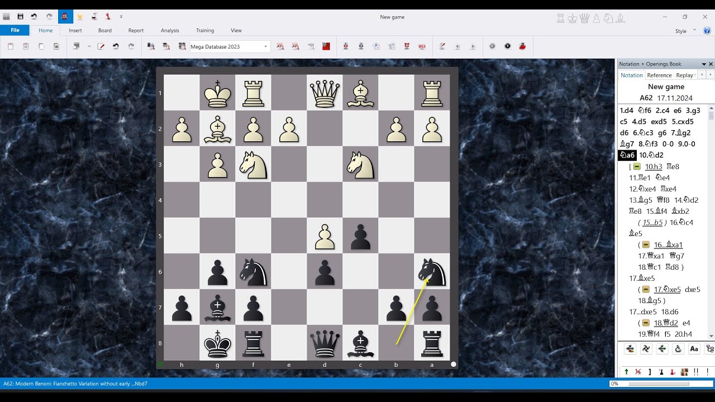Click the move 16.Nc4 in the notation
Image resolution: width=715 pixels, height=402 pixels.
point(681,222)
